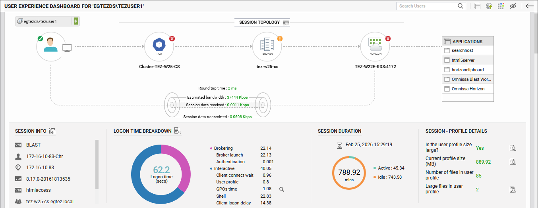Viewport: 538px width, 208px height.
Task: Open Session Topology details icon
Action: tap(286, 23)
